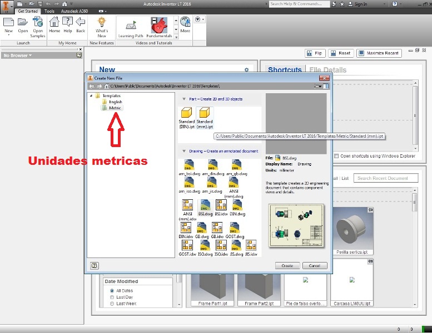The image size is (432, 333).
Task: Switch to the Tools ribbon tab
Action: click(49, 11)
